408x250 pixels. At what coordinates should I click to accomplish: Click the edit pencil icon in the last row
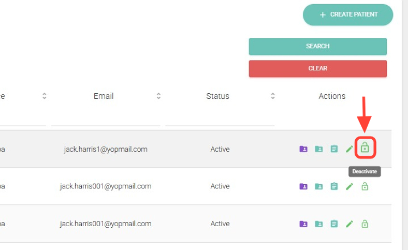point(349,224)
